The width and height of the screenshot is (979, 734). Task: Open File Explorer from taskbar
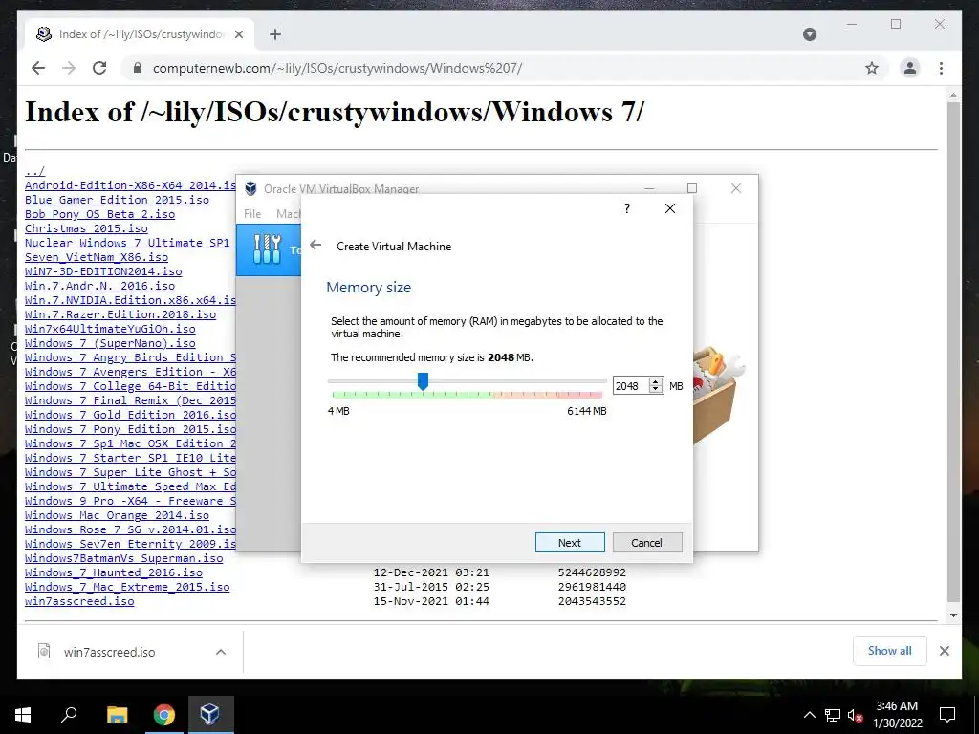[117, 715]
